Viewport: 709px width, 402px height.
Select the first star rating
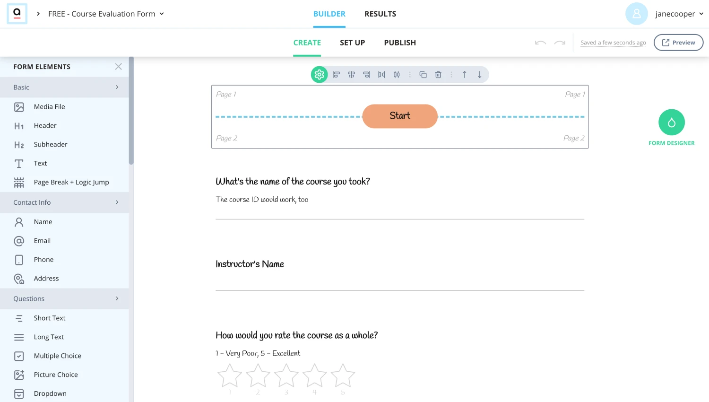(230, 376)
